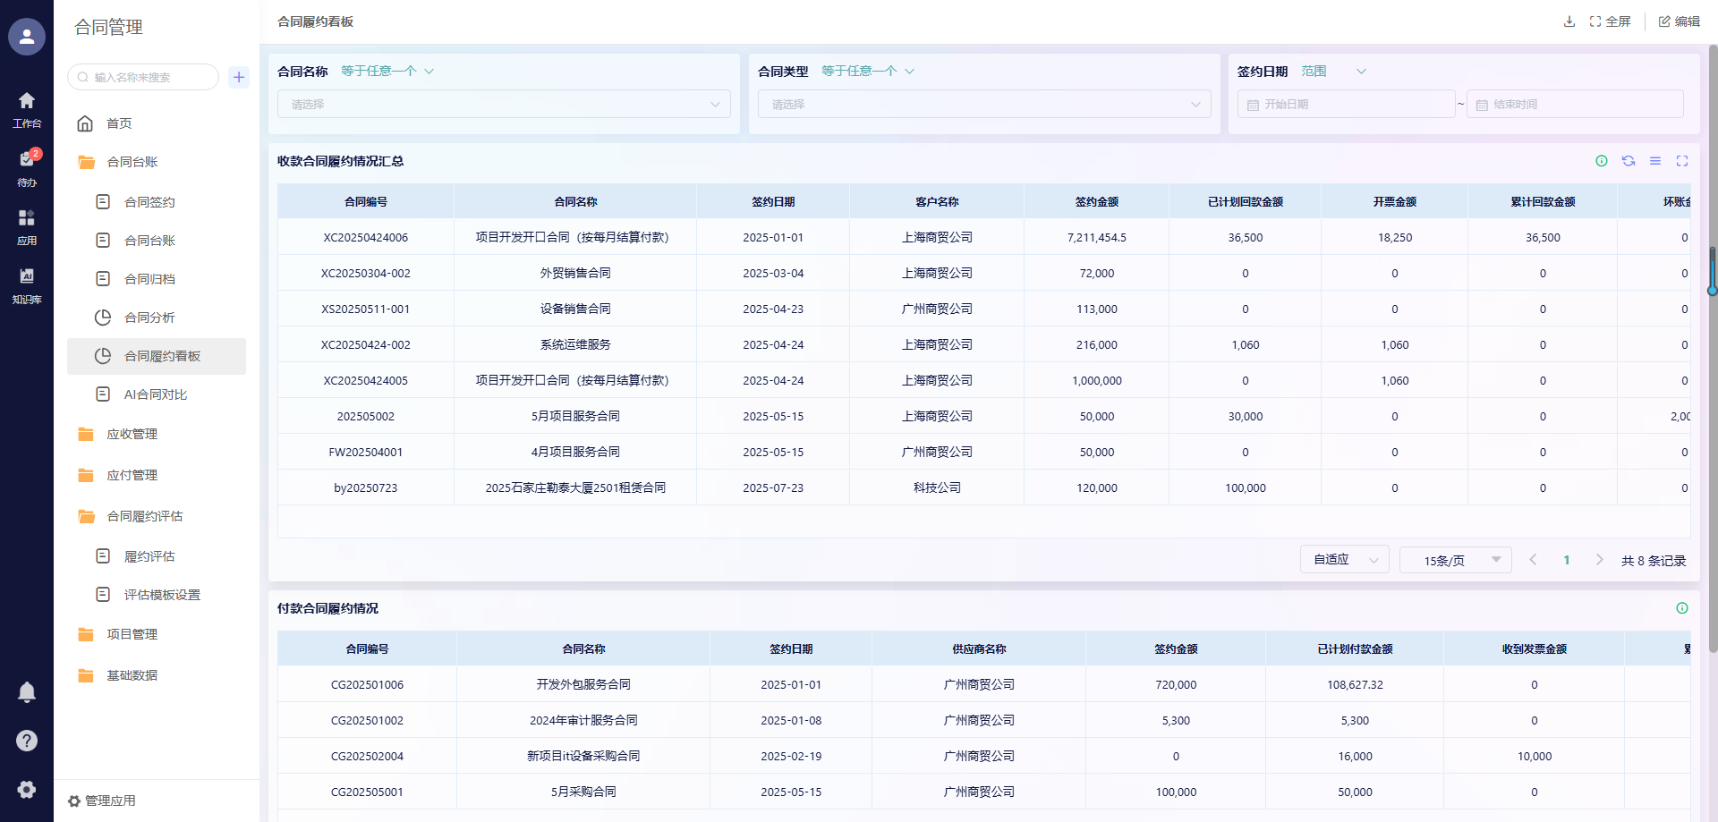Expand 收款合同履约情况汇总 panel to fullscreen
Screen dimensions: 1718x822
(x=1682, y=161)
